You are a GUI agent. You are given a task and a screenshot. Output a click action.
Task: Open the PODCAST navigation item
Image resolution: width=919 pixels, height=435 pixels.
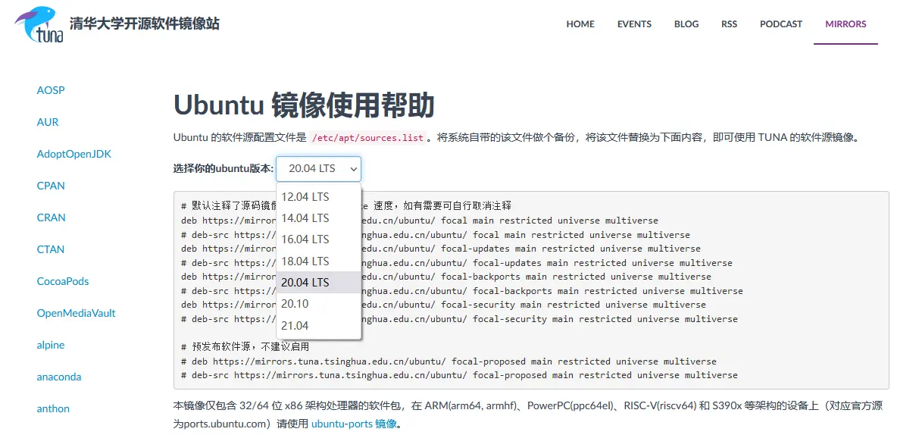click(781, 24)
